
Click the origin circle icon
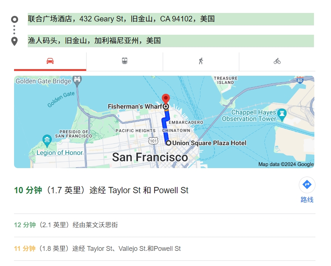[x=14, y=19]
